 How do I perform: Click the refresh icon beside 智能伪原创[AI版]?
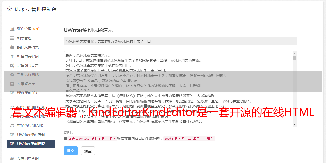(12, 126)
